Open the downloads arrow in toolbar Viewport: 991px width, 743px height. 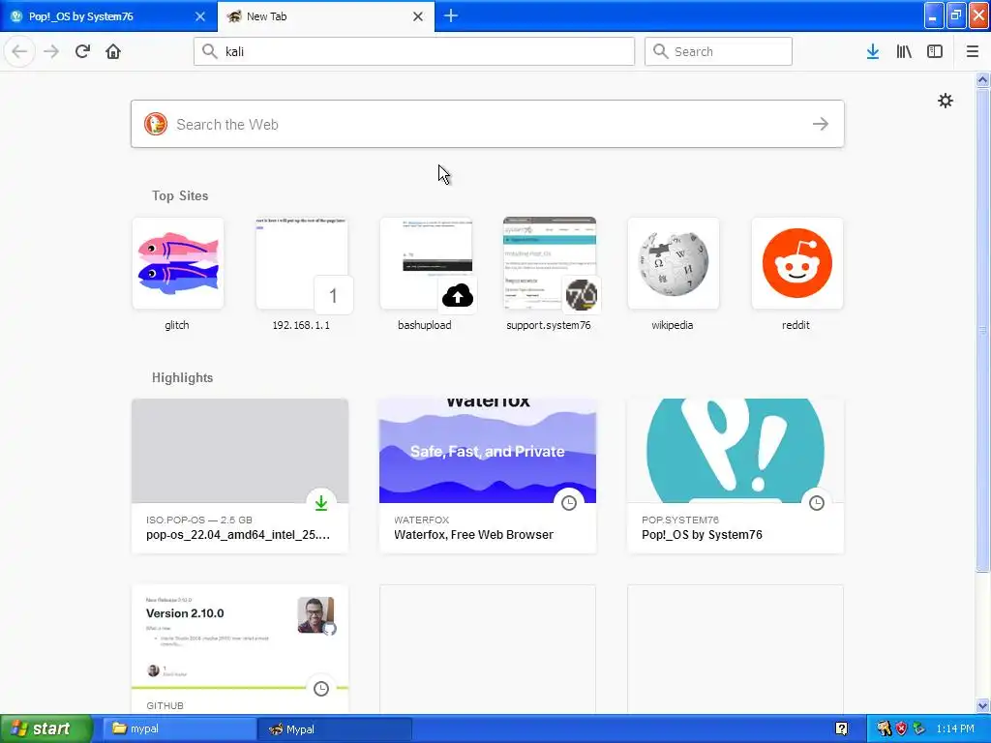(873, 51)
